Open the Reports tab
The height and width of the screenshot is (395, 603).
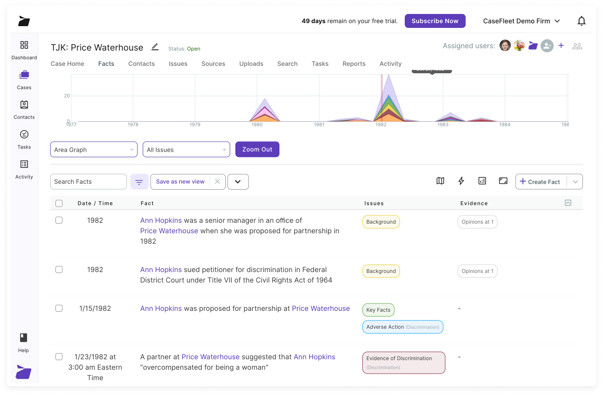pyautogui.click(x=354, y=64)
